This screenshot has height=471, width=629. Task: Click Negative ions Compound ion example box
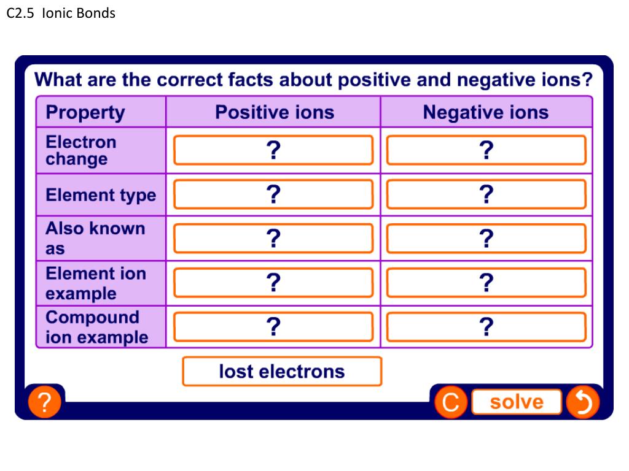pyautogui.click(x=486, y=327)
